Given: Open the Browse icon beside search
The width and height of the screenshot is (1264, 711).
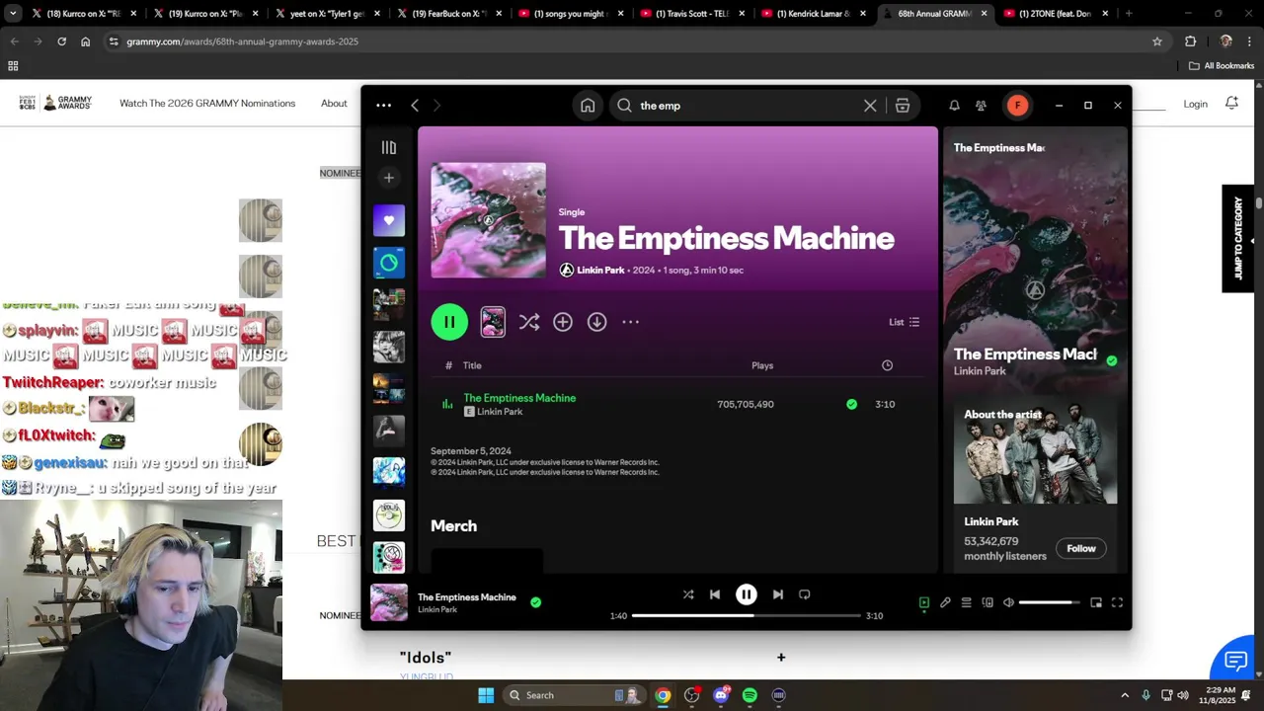Looking at the screenshot, I should click(x=903, y=106).
